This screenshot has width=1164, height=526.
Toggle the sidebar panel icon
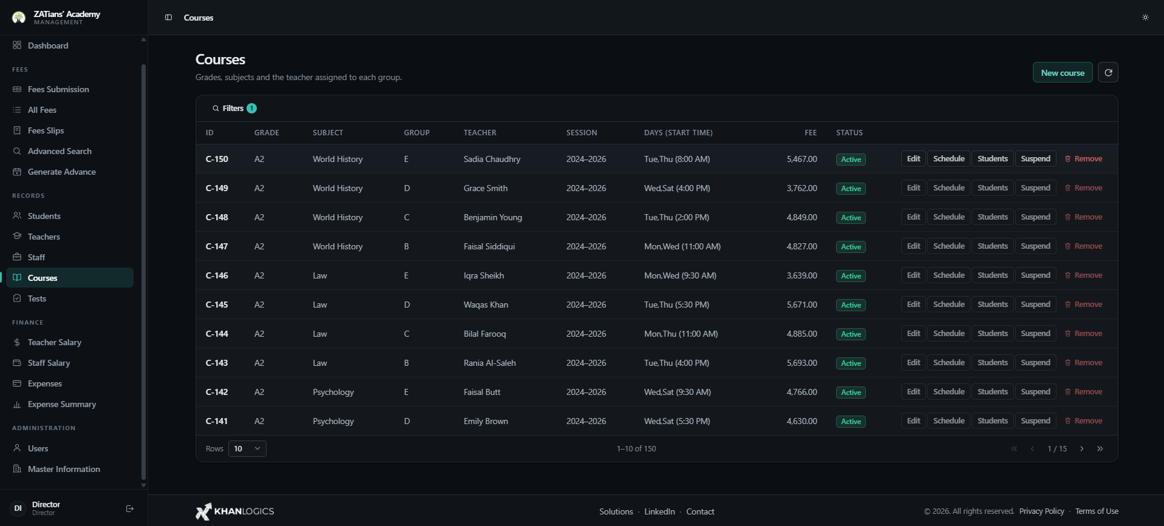(169, 18)
